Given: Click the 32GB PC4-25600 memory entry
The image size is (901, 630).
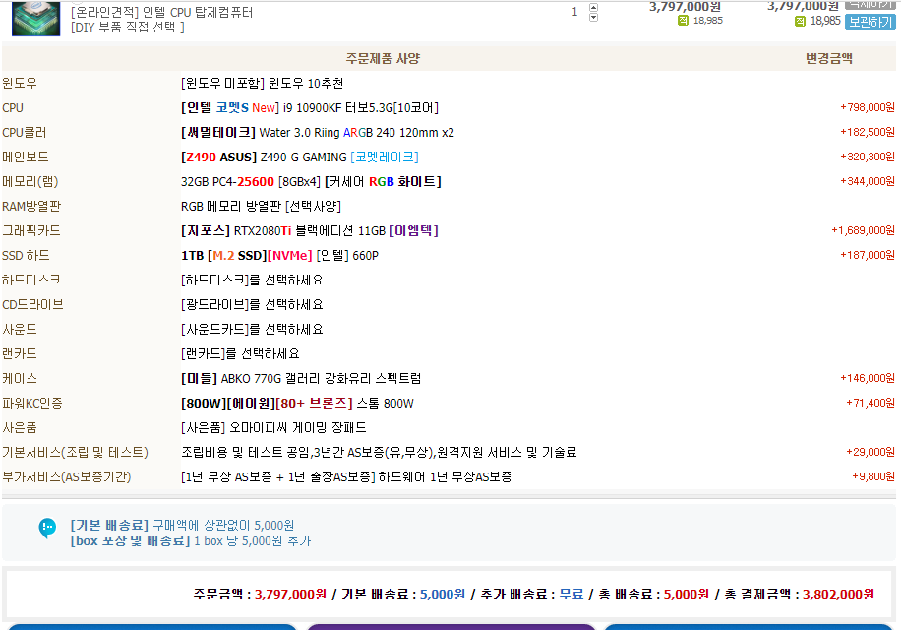Looking at the screenshot, I should (x=311, y=182).
